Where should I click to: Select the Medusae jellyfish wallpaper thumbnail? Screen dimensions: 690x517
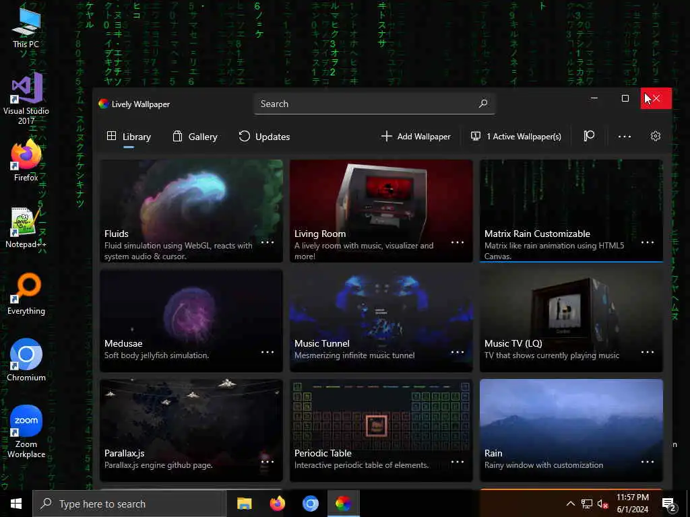click(x=191, y=321)
